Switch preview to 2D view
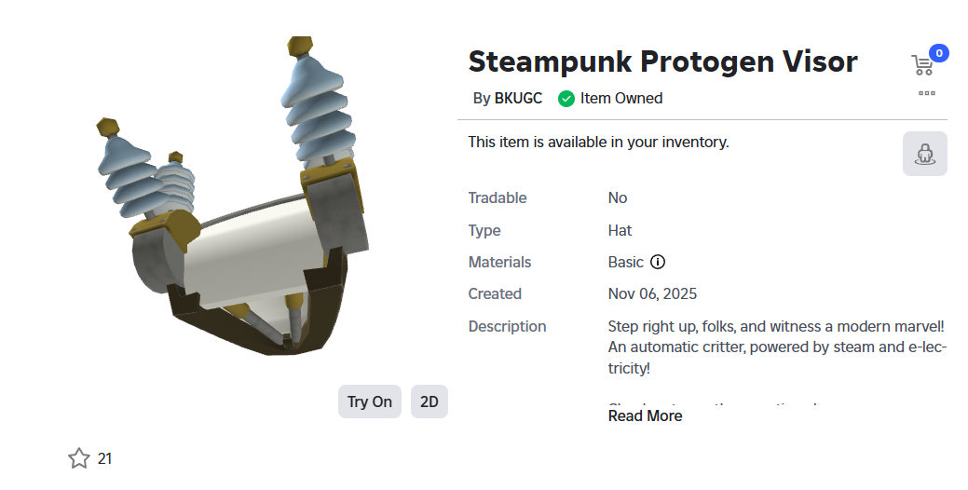 pos(429,402)
